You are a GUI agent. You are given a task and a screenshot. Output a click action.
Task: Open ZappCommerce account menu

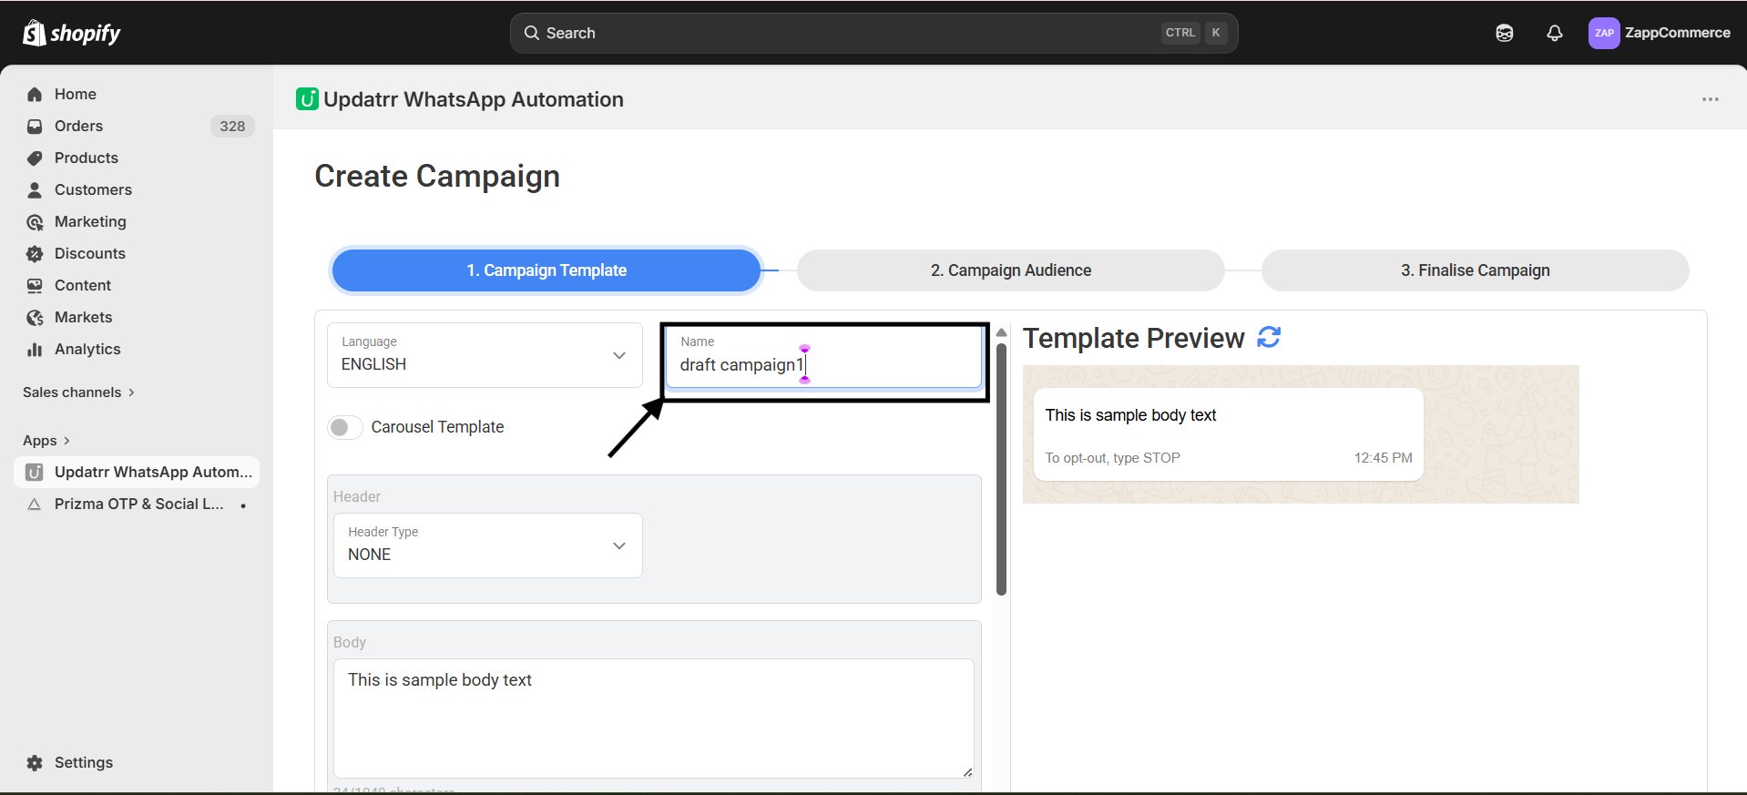pos(1659,34)
